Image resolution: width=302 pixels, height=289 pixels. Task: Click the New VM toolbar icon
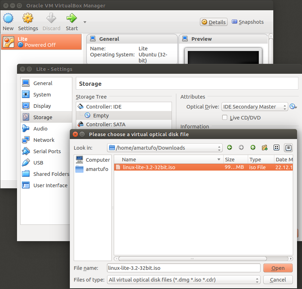click(x=8, y=22)
